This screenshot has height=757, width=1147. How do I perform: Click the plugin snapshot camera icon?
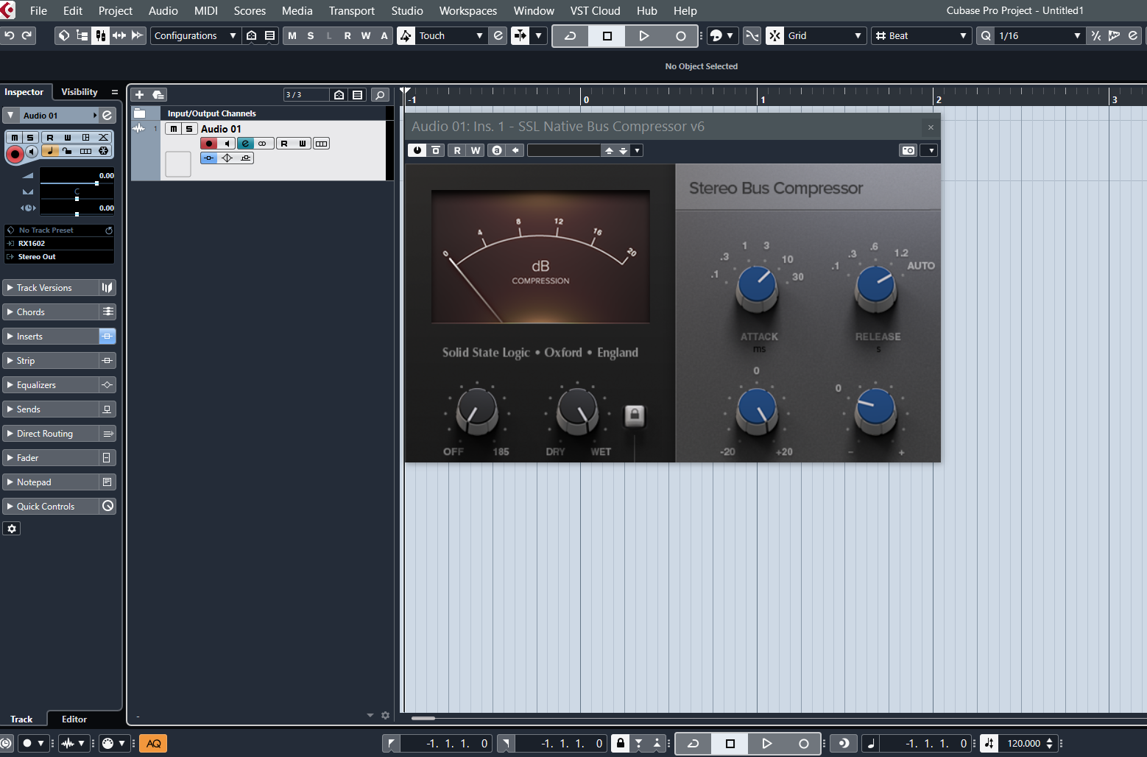[x=908, y=150]
